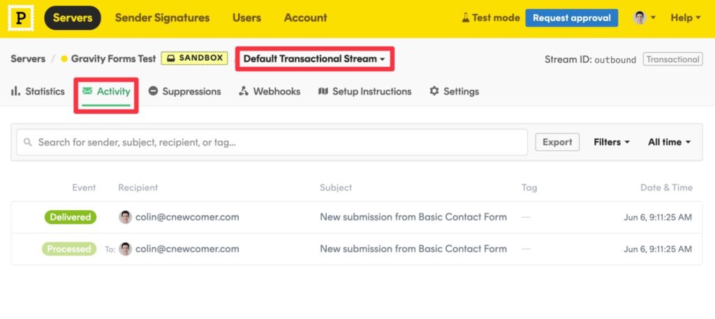
Task: Open the Settings tab
Action: [x=454, y=91]
